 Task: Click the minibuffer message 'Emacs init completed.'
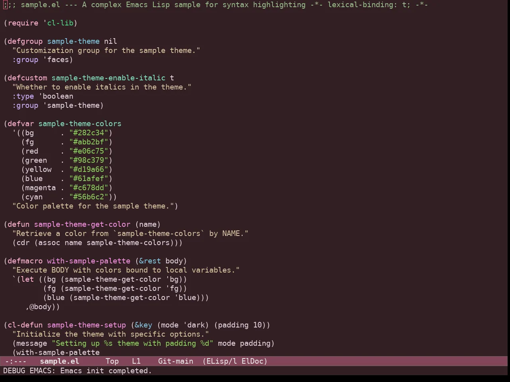point(106,371)
